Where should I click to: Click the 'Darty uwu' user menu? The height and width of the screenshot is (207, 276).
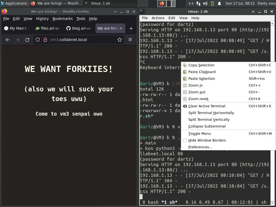pos(267,3)
